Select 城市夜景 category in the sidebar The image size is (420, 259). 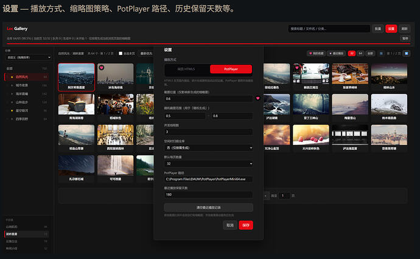tap(26, 85)
